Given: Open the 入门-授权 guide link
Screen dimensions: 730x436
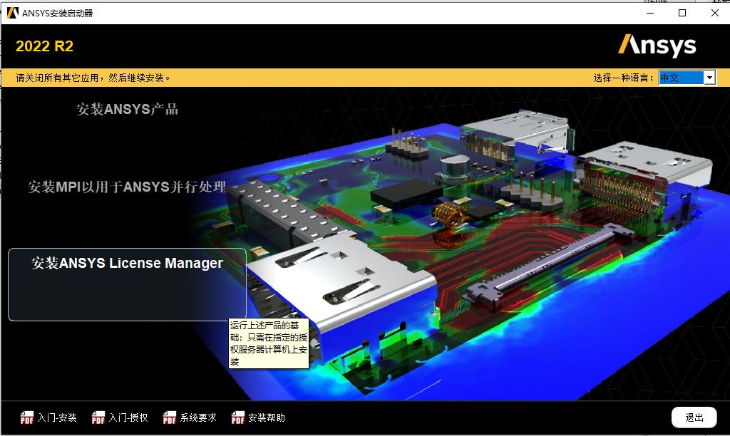Looking at the screenshot, I should coord(128,418).
